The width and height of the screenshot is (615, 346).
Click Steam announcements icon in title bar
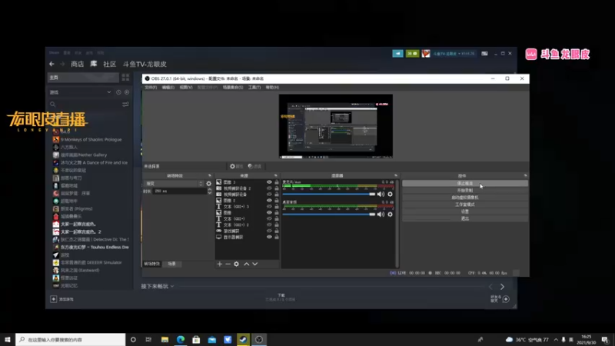[x=397, y=53]
